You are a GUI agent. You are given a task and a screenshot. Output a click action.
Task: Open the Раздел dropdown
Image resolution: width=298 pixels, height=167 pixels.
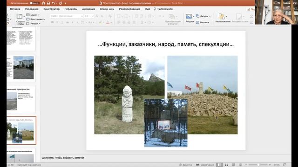pyautogui.click(x=34, y=24)
